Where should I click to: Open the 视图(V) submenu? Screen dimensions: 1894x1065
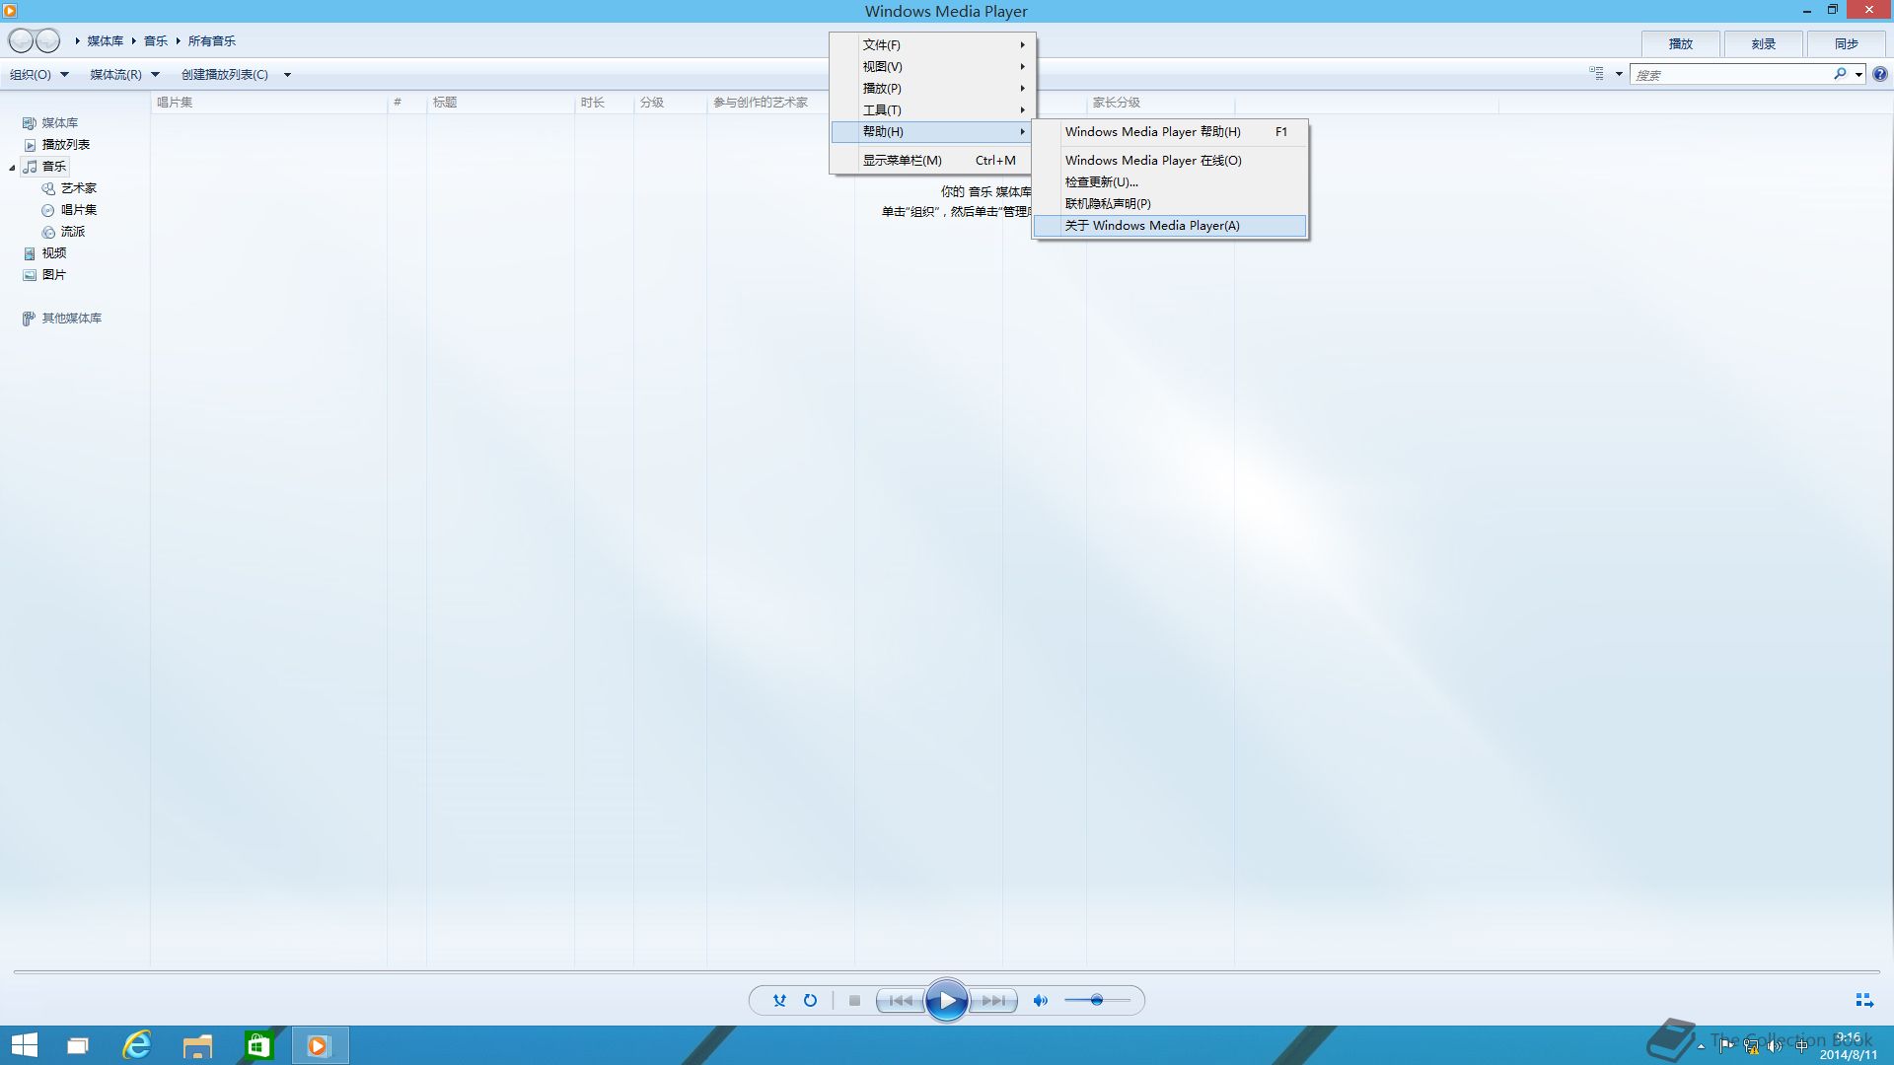click(x=932, y=66)
